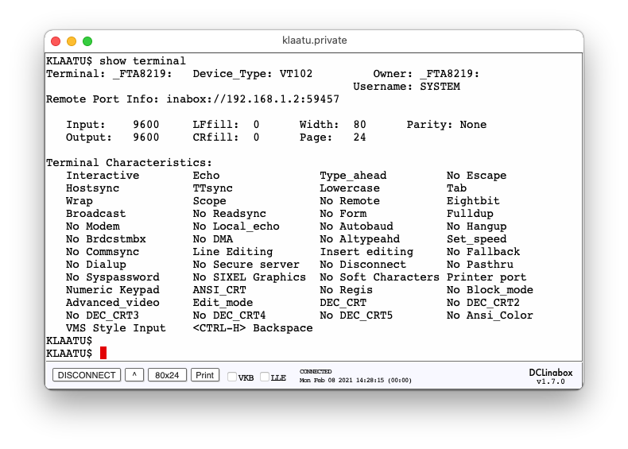Enable the VKB checkbox
This screenshot has width=628, height=449.
232,377
